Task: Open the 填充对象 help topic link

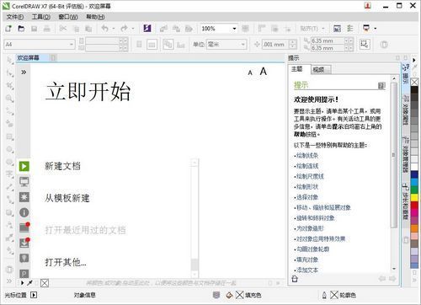Action: 307,260
